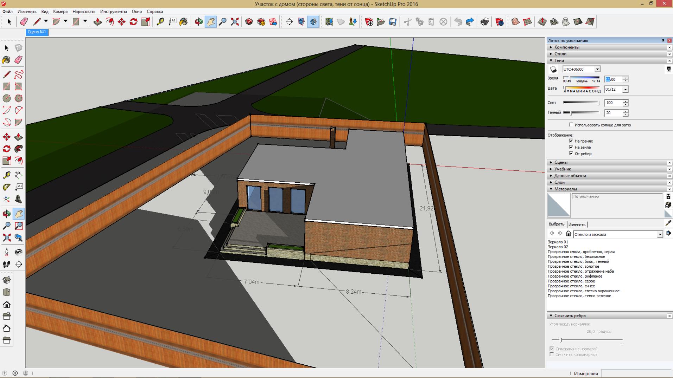
Task: Select the Line pencil tool in left toolbar
Action: coord(6,74)
